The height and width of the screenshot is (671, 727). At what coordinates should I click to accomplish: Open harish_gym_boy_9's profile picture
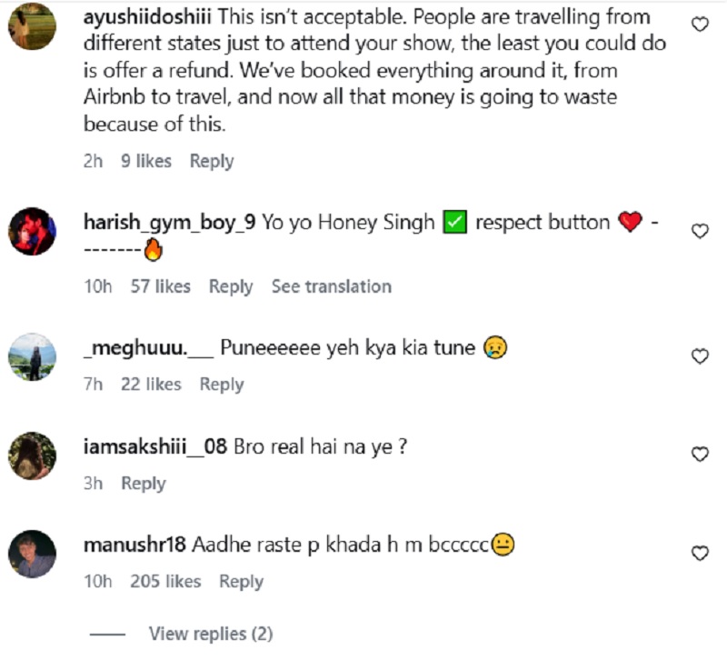click(x=32, y=231)
